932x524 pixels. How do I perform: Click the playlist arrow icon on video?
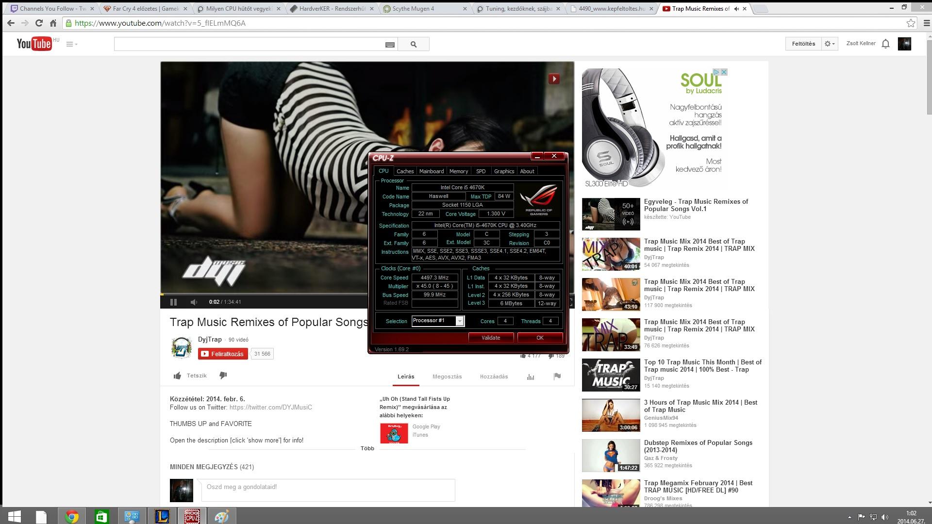click(554, 79)
